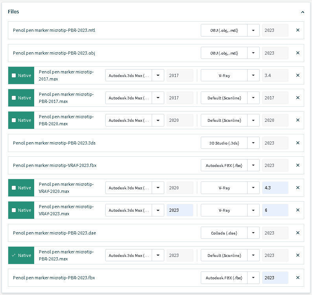The image size is (312, 295).
Task: Delete the microtip-VRAY-2023.fbx file
Action: [297, 165]
